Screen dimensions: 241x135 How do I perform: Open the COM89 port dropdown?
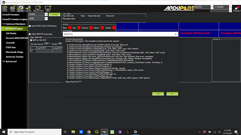click(46, 14)
